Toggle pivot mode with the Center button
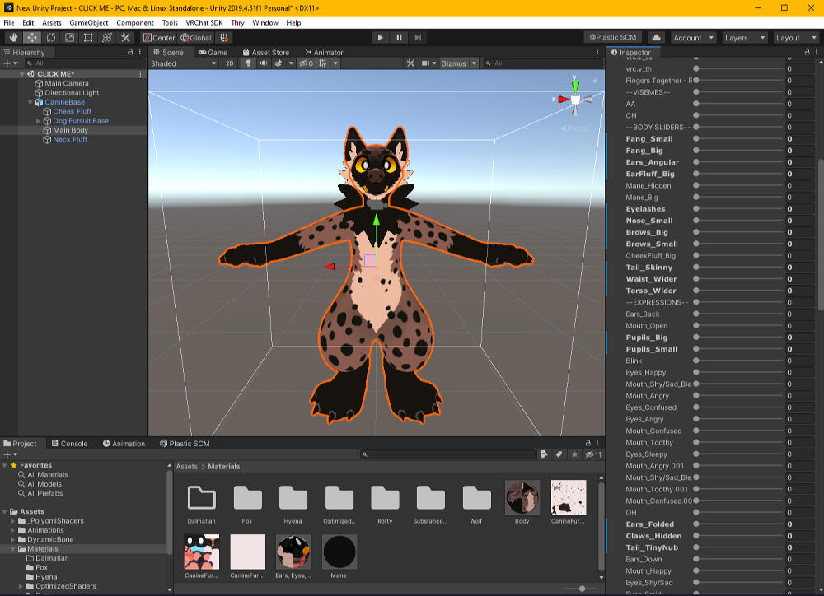Screen dimensions: 824x596 [159, 37]
